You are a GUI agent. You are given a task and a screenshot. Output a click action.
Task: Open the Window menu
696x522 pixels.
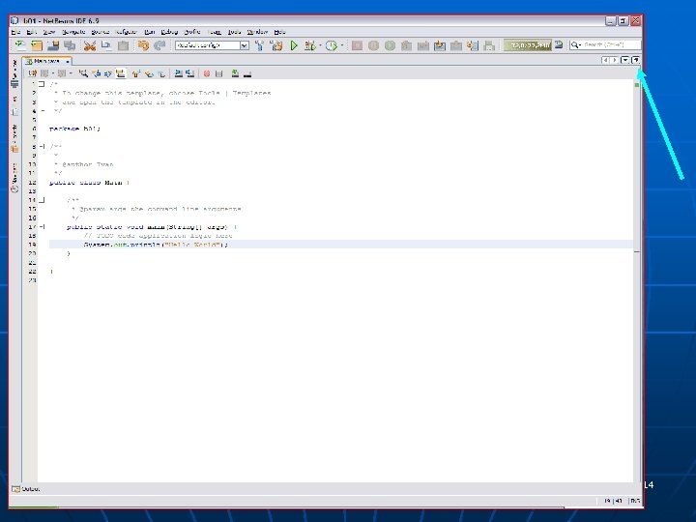click(x=257, y=32)
